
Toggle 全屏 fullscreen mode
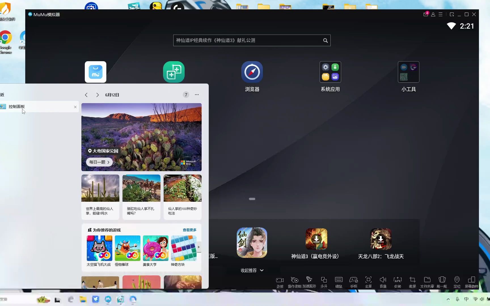[x=368, y=282]
